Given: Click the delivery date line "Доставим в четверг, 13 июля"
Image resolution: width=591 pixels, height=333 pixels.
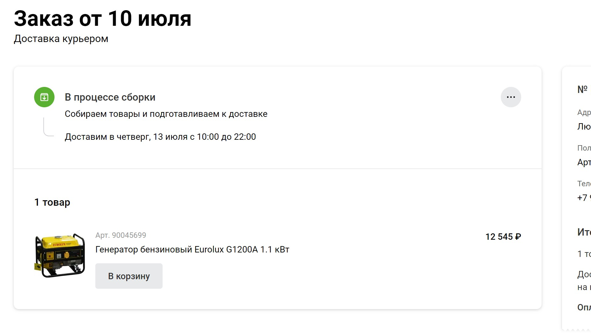Looking at the screenshot, I should 160,137.
